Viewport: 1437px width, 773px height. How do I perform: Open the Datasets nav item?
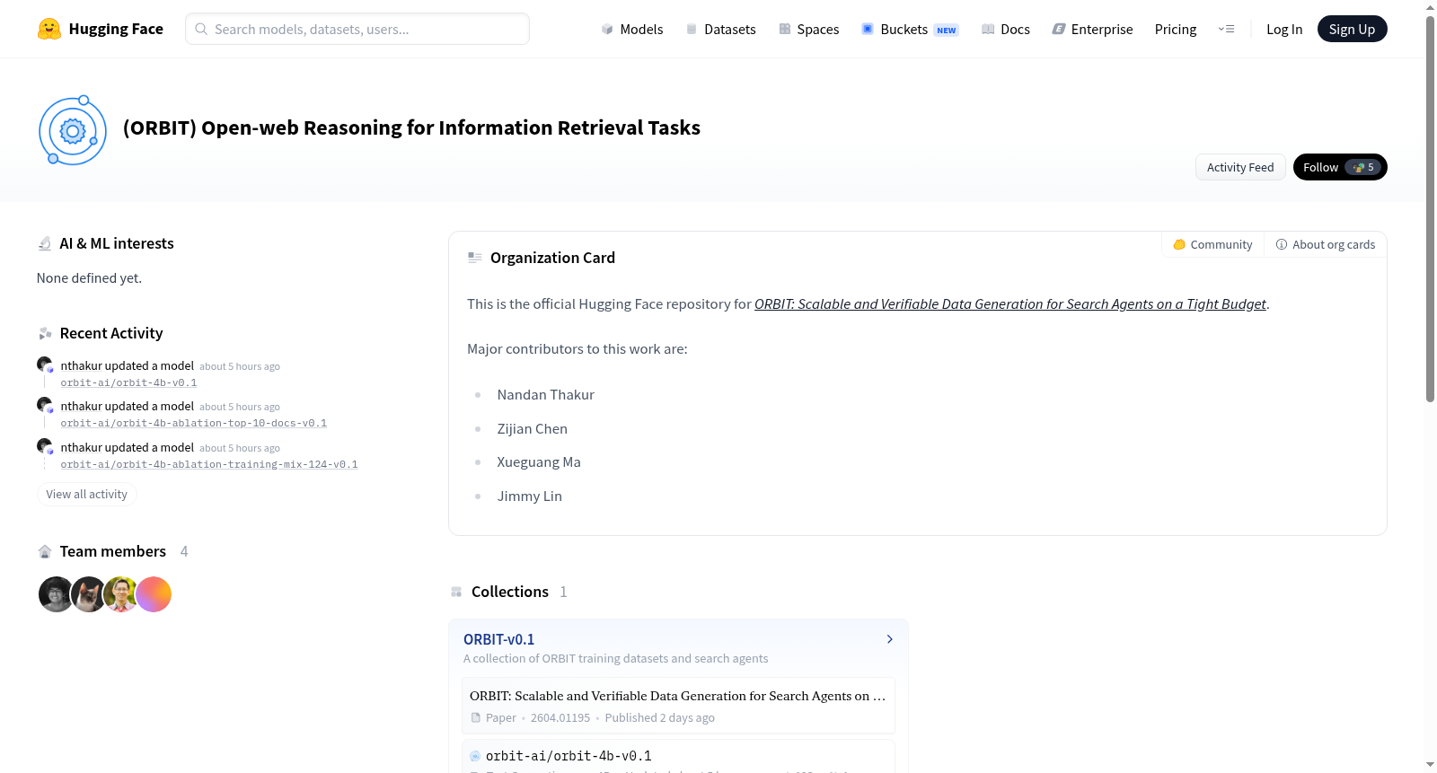click(x=720, y=30)
